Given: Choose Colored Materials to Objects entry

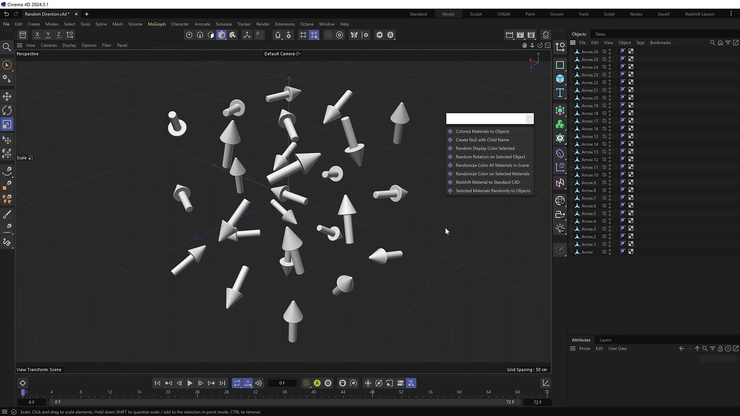Looking at the screenshot, I should pyautogui.click(x=482, y=131).
